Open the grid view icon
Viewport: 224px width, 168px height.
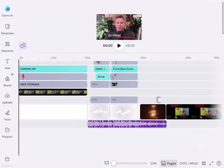(x=204, y=163)
